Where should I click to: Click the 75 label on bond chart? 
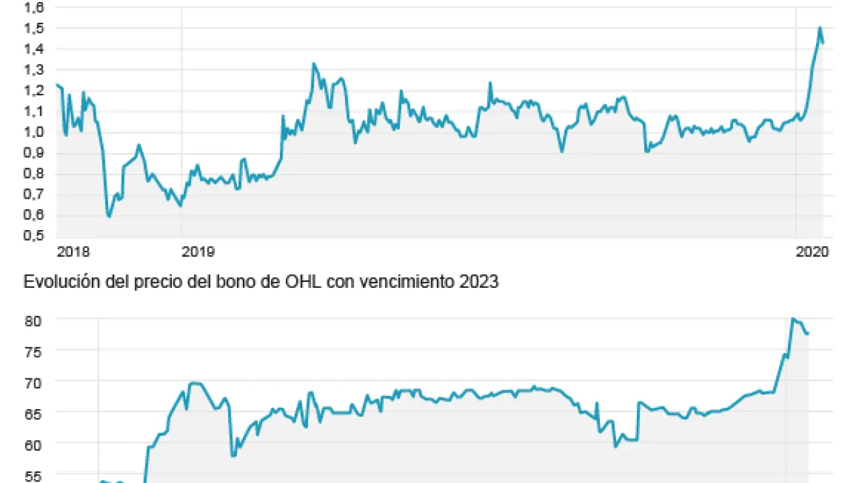click(32, 352)
